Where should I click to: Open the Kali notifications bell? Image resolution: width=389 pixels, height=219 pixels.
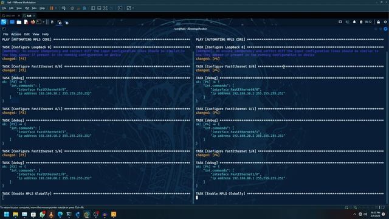pos(354,22)
